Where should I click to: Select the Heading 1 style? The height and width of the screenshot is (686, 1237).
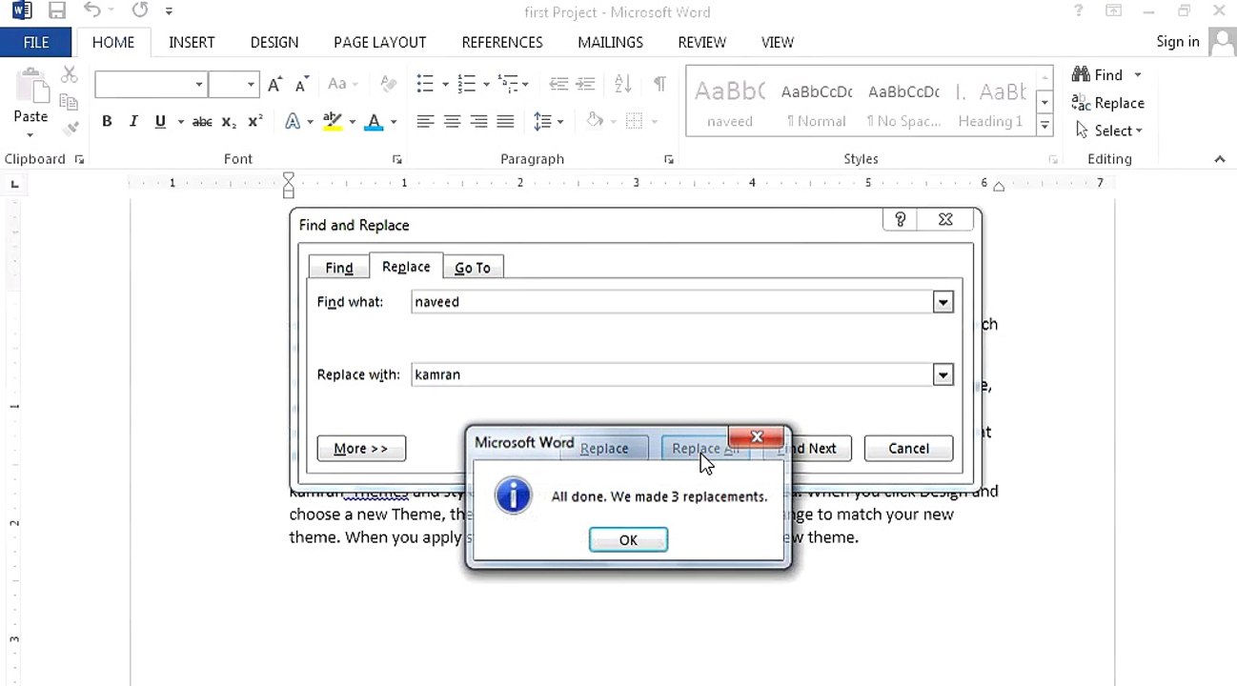[990, 101]
